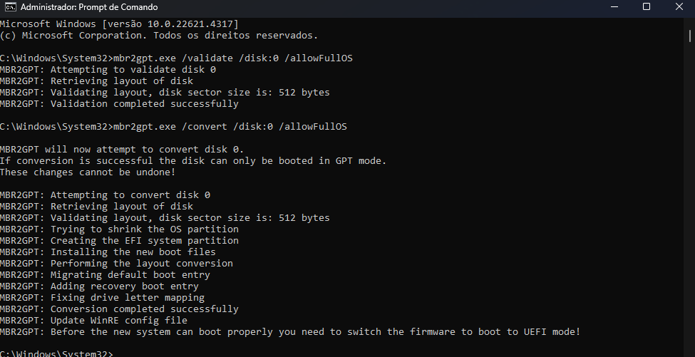695x357 pixels.
Task: Click the 'Conversion completed successfully' output line
Action: point(119,309)
